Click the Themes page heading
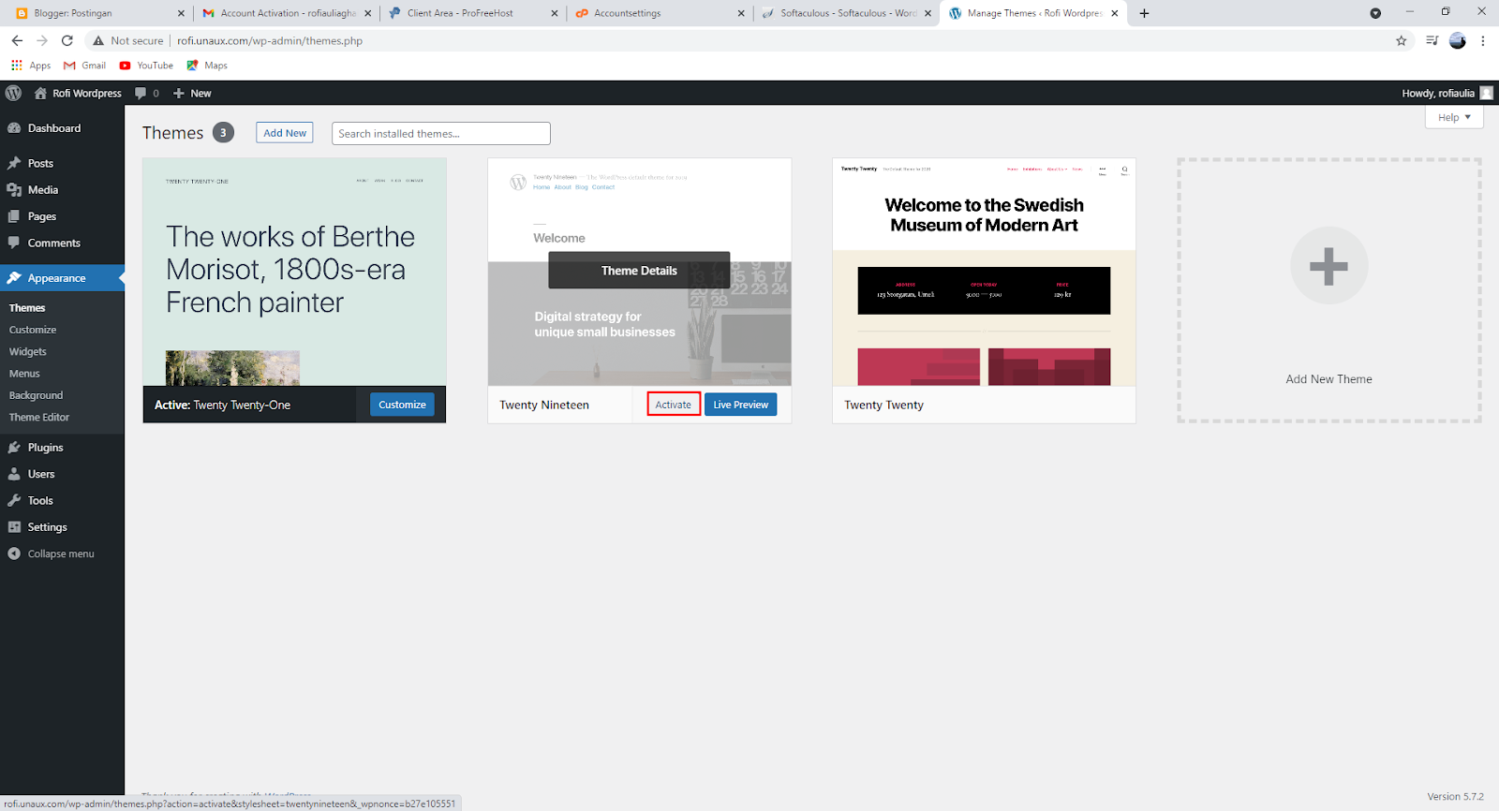This screenshot has width=1499, height=811. point(172,133)
